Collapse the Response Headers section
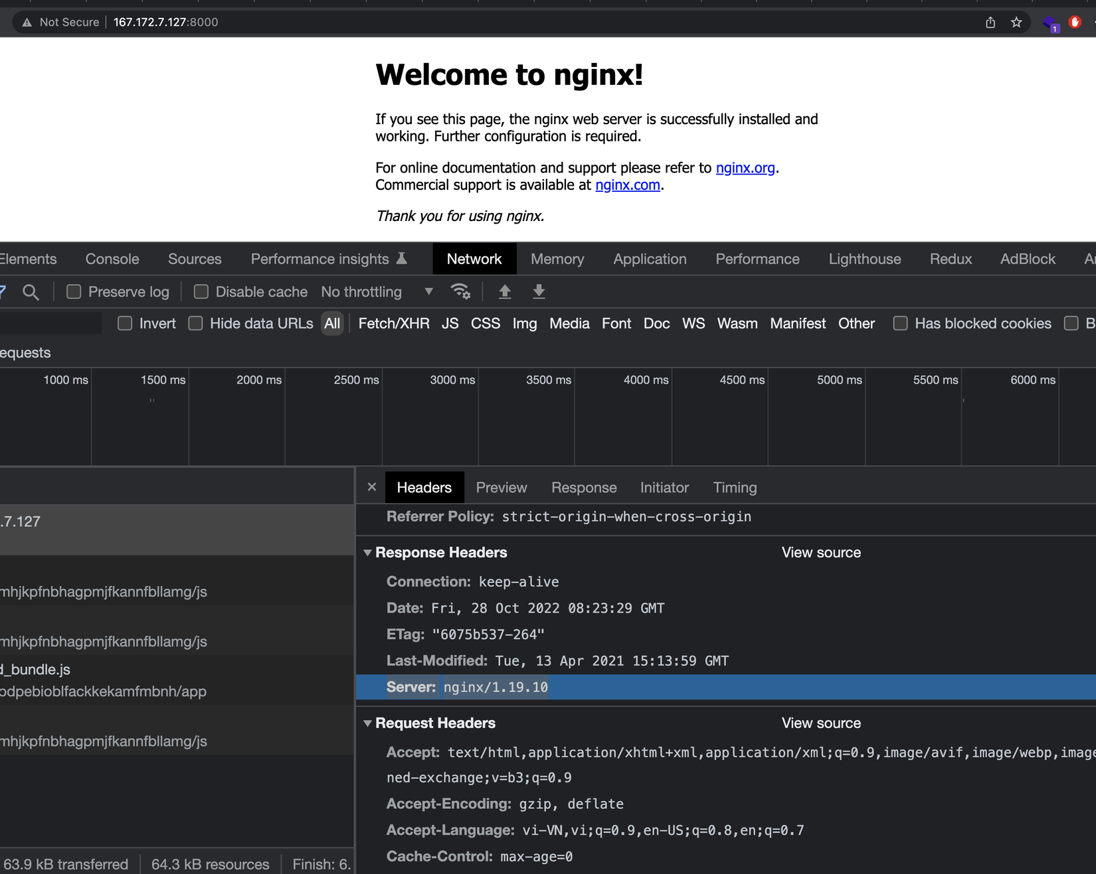 coord(367,553)
